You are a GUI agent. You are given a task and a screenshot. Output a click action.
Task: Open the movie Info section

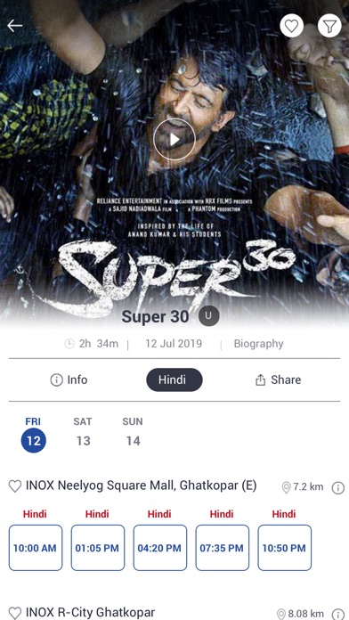coord(69,380)
